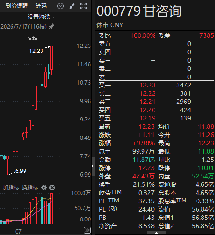Viewport: 215px width, 235px height.
Task: Click 内盘 value 52.54万
Action: [203, 176]
